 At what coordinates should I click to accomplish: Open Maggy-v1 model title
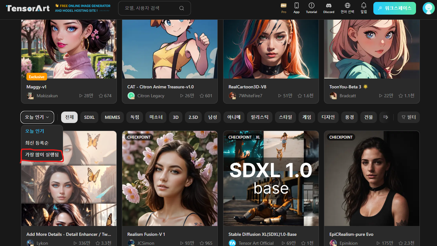37,87
